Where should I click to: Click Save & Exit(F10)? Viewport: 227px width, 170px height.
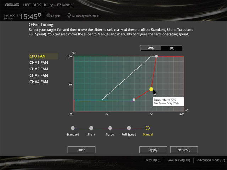coord(179,160)
